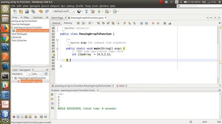
Task: Collapse the PassingArrayToFunction node in Navigator
Action: coord(12,78)
